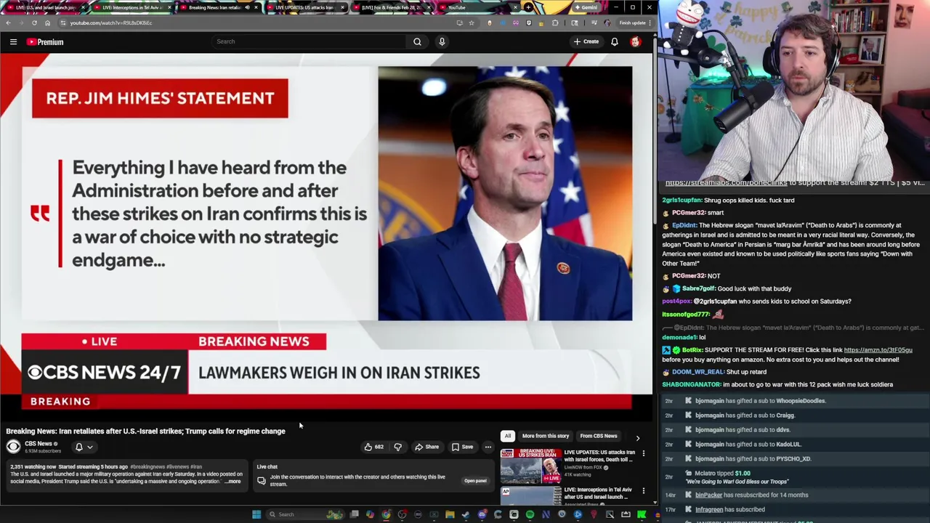Viewport: 930px width, 523px height.
Task: Click Infrageen username in stream events
Action: coord(709,510)
